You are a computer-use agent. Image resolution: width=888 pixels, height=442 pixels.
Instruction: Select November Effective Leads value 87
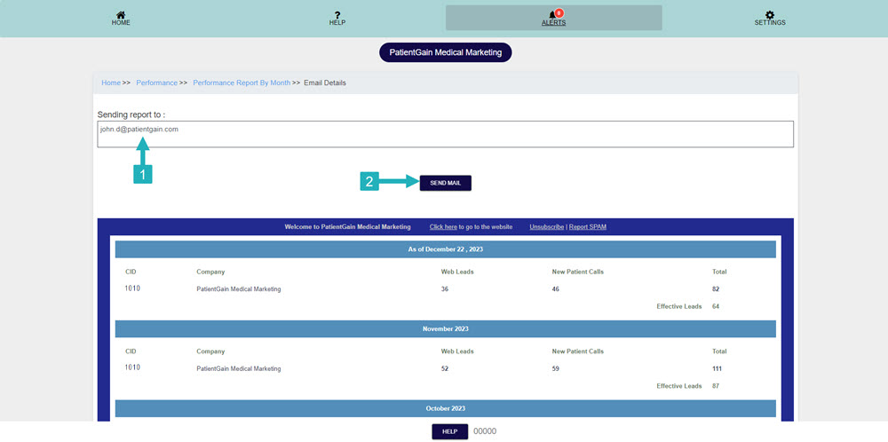(716, 386)
